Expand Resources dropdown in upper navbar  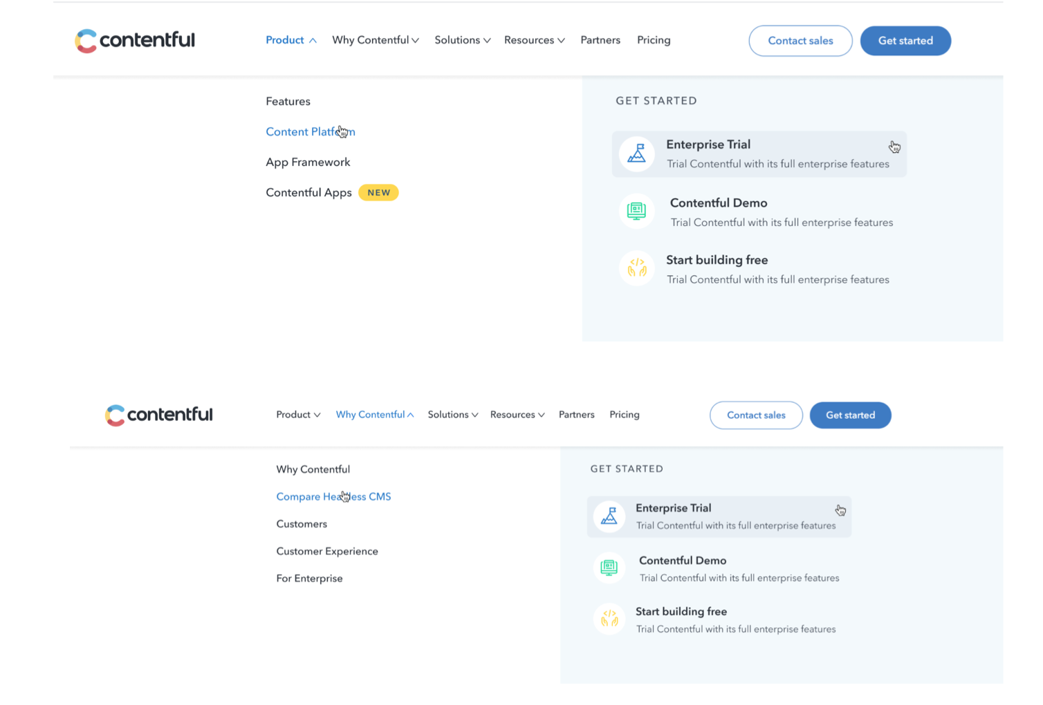pyautogui.click(x=535, y=40)
